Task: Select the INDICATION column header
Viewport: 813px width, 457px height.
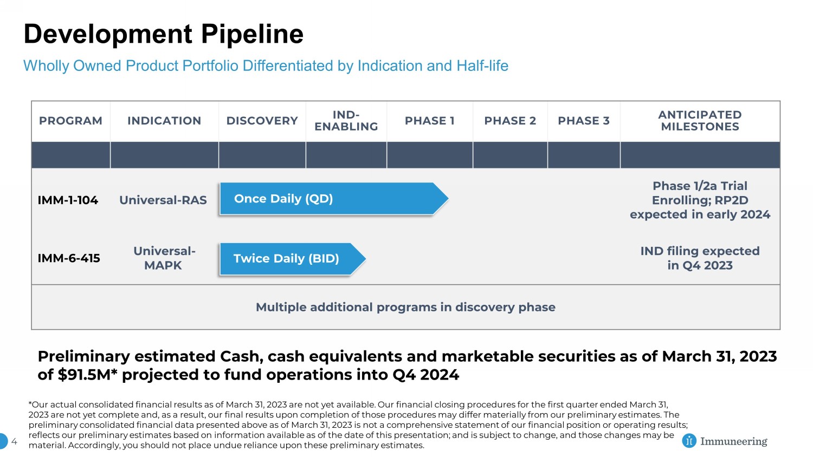Action: click(164, 121)
